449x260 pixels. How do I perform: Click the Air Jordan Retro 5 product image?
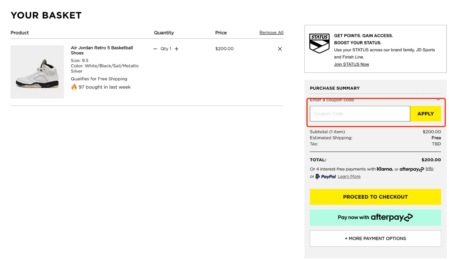[37, 72]
